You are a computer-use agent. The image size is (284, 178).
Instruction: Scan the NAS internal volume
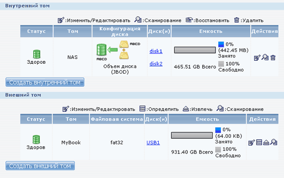tap(265, 57)
